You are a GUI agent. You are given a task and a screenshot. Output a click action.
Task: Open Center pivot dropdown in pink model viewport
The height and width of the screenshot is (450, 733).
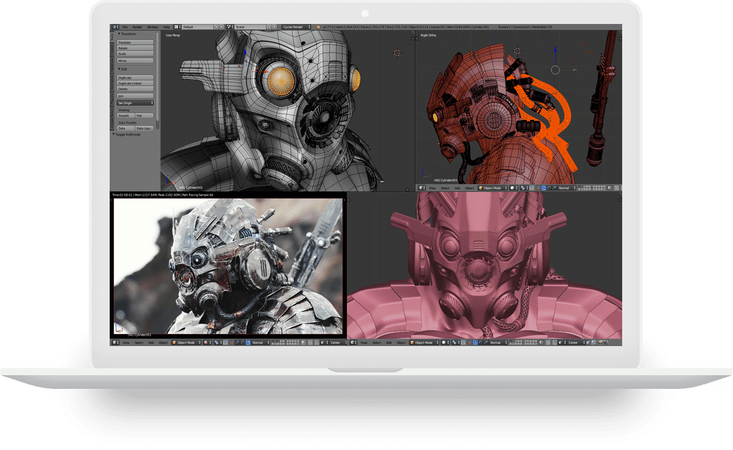576,343
